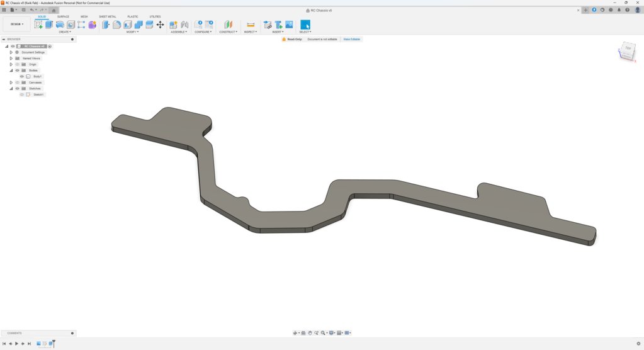Expand the Document Settings node
Viewport: 644px width, 350px height.
coord(11,52)
